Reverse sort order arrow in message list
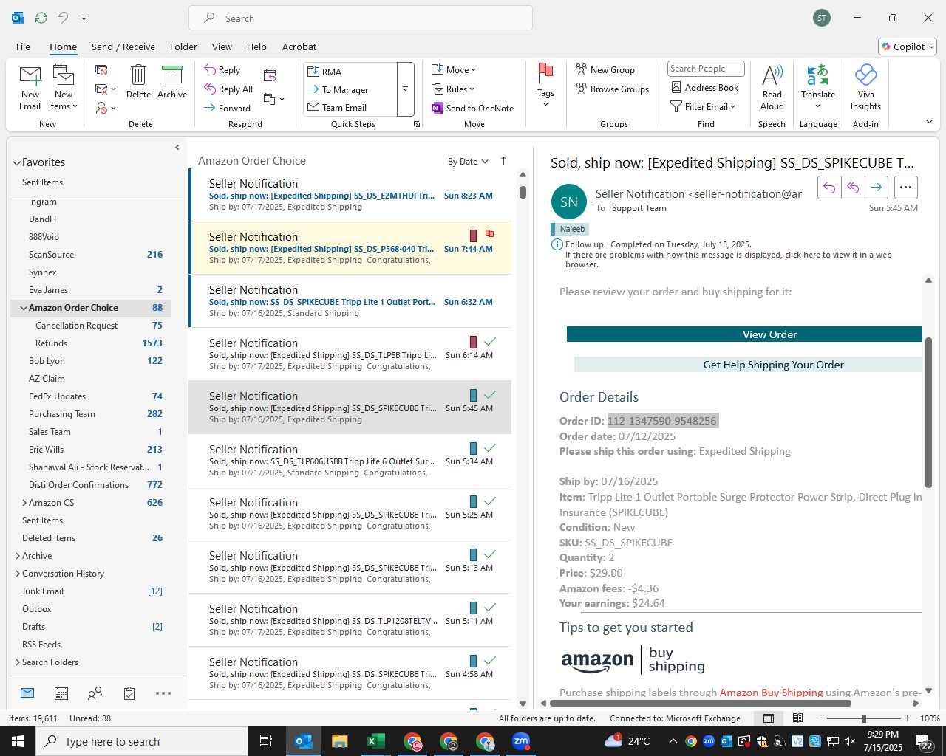 pyautogui.click(x=504, y=161)
